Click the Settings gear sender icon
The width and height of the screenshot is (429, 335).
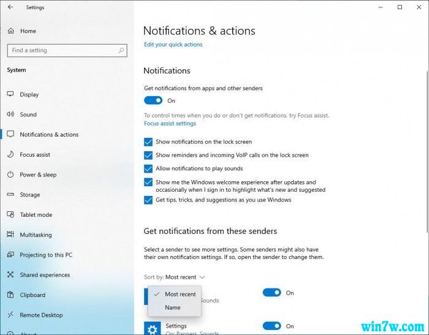(x=153, y=328)
